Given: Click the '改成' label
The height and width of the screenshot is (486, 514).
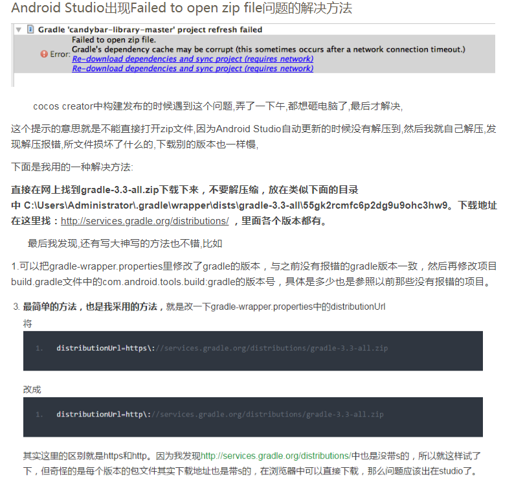Looking at the screenshot, I should coord(32,390).
